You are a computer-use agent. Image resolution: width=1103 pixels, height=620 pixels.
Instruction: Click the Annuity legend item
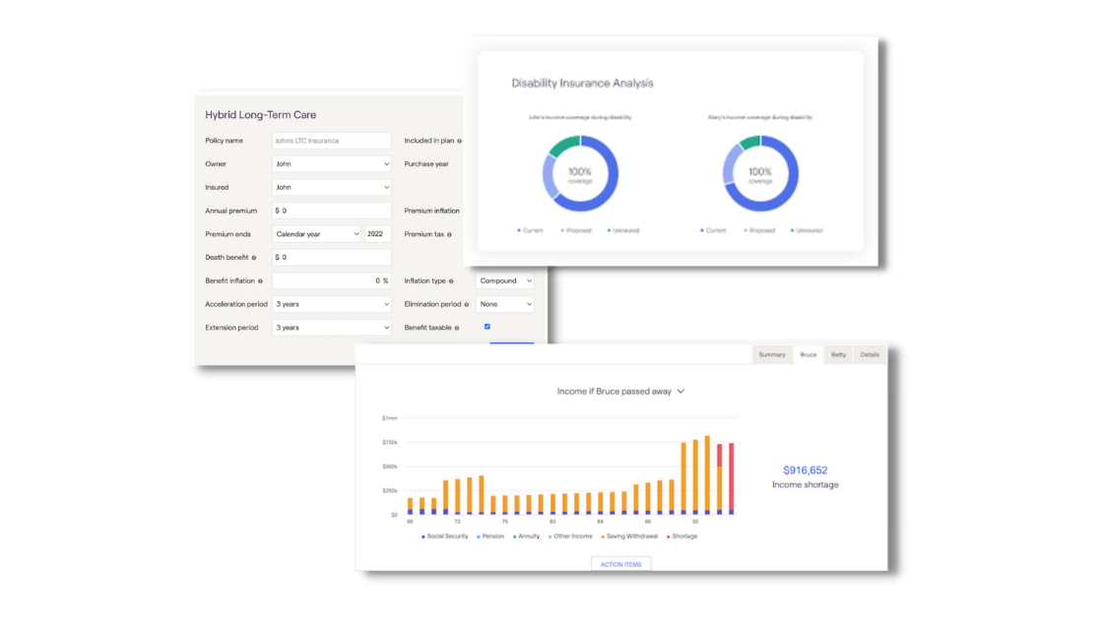[526, 536]
